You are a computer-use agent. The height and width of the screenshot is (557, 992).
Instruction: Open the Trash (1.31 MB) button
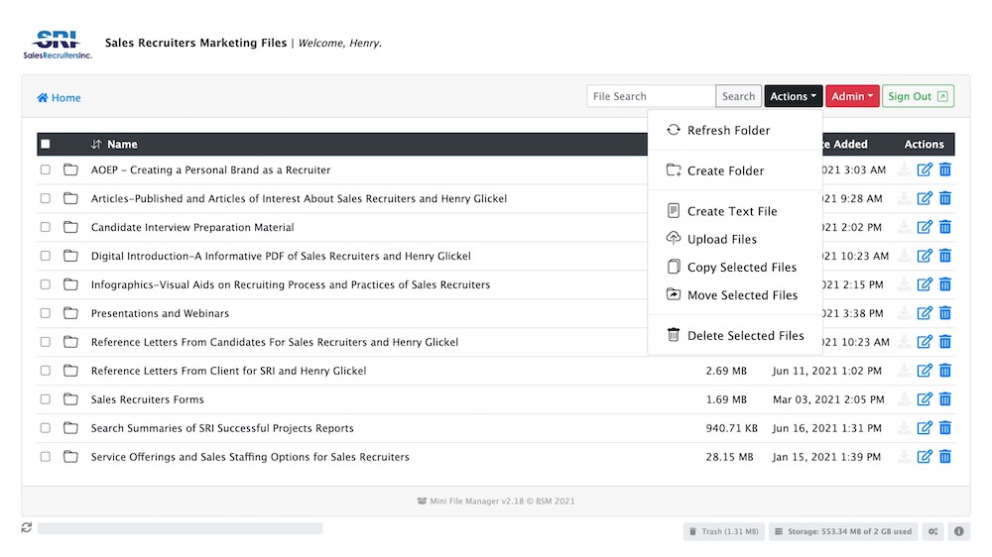pos(724,531)
